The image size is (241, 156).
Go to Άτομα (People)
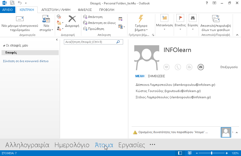pos(104,145)
